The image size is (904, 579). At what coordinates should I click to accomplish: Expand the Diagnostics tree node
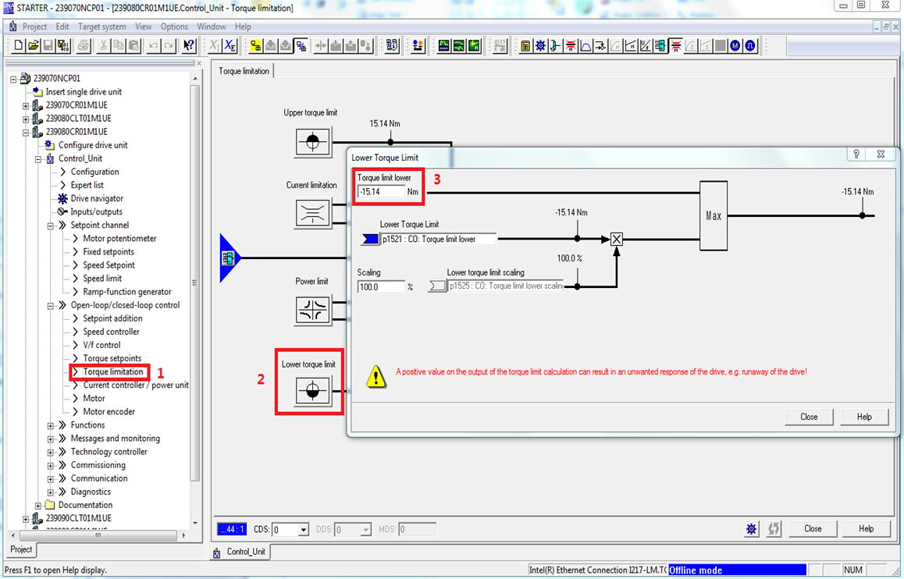point(51,492)
